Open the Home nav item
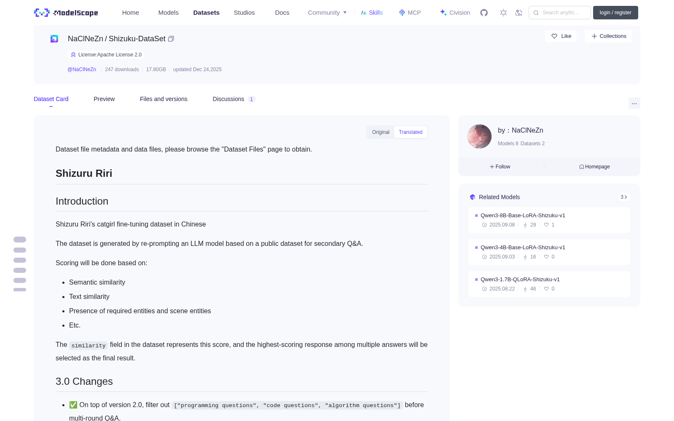The height and width of the screenshot is (421, 674). [131, 13]
